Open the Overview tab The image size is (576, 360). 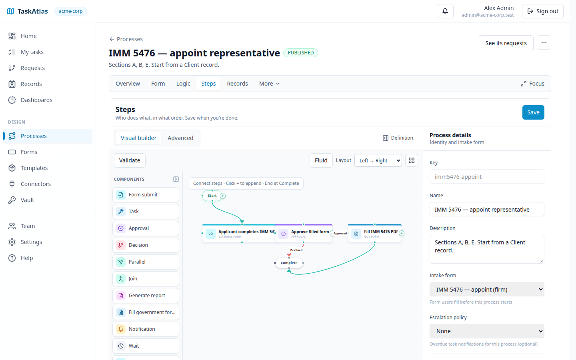pos(128,84)
